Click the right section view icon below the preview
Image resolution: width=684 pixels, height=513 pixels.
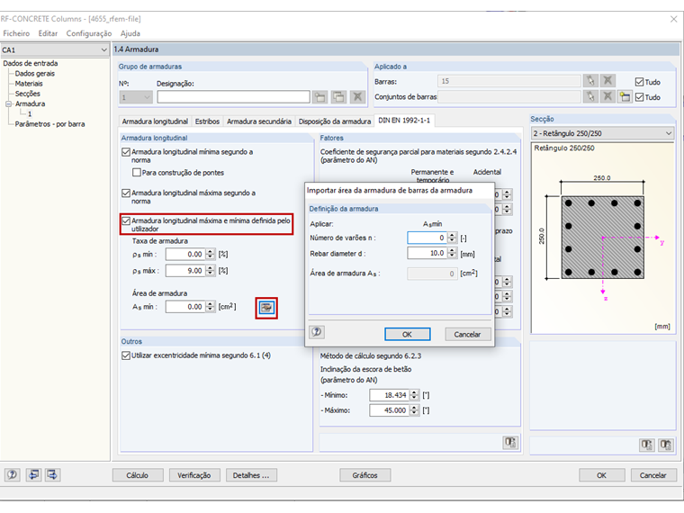666,445
